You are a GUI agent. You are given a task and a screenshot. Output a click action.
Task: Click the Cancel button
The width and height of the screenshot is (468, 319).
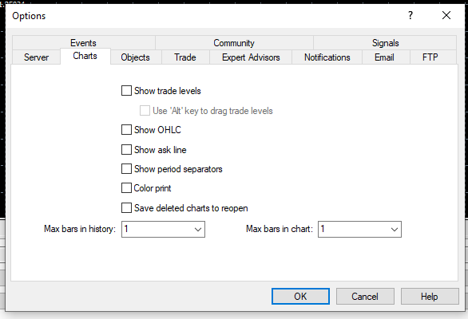tap(365, 297)
